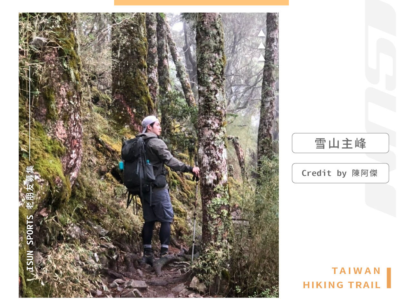Image resolution: width=403 pixels, height=302 pixels.
Task: Click the HIKING TRAIL text
Action: click(342, 285)
